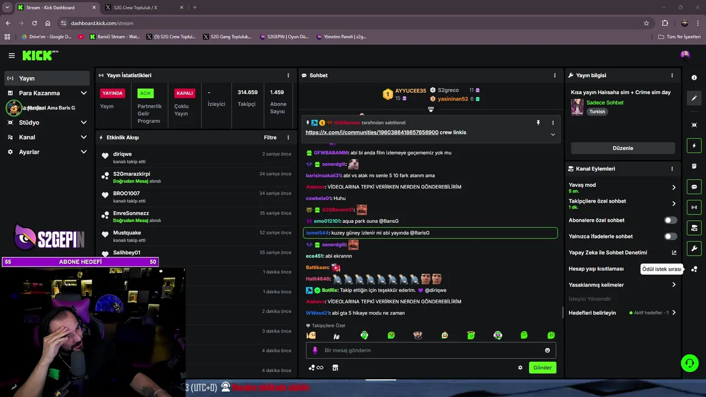
Task: Click the highlighted ismet544 chat message
Action: [430, 233]
